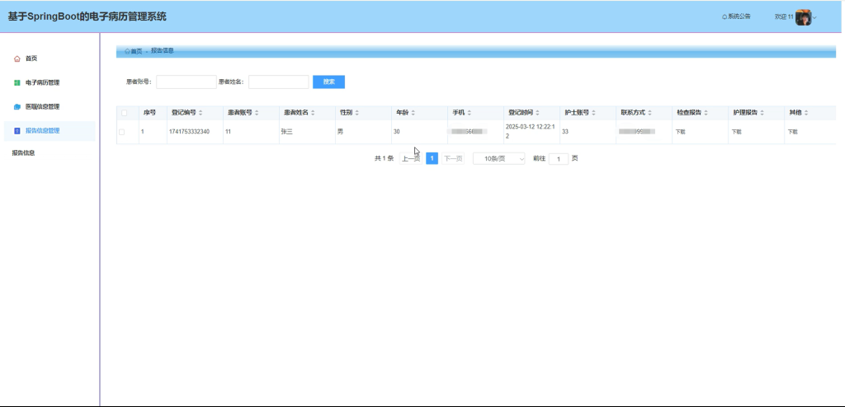The width and height of the screenshot is (845, 407).
Task: Download the 护理报告 file for 张三
Action: (736, 132)
